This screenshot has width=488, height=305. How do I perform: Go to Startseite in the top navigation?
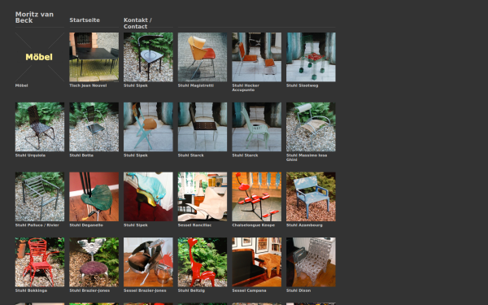click(85, 20)
